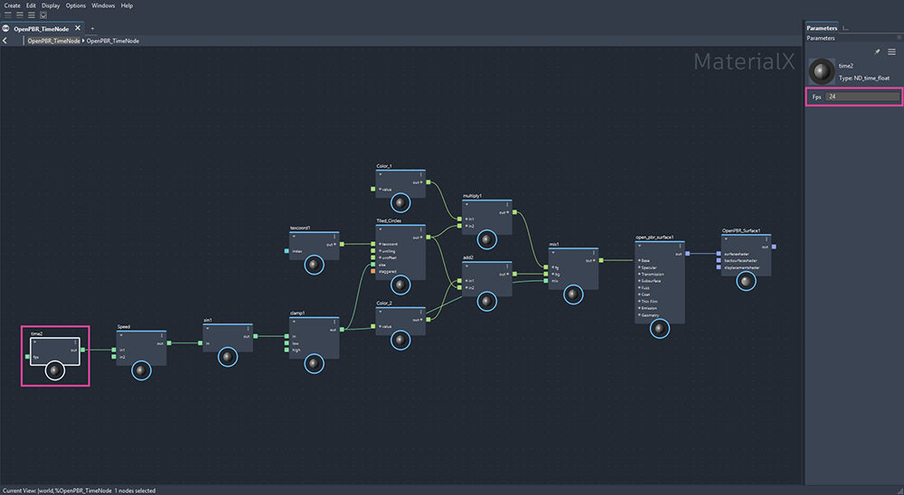904x495 pixels.
Task: Open the mix1 node options dots
Action: (x=594, y=252)
